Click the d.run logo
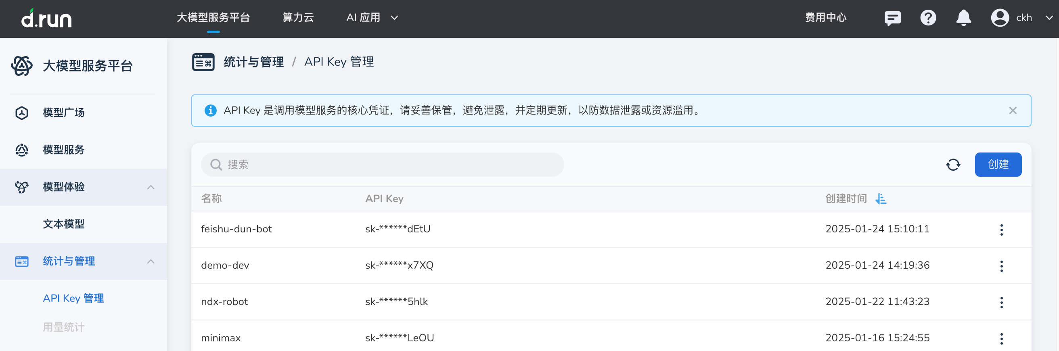1059x351 pixels. 46,19
